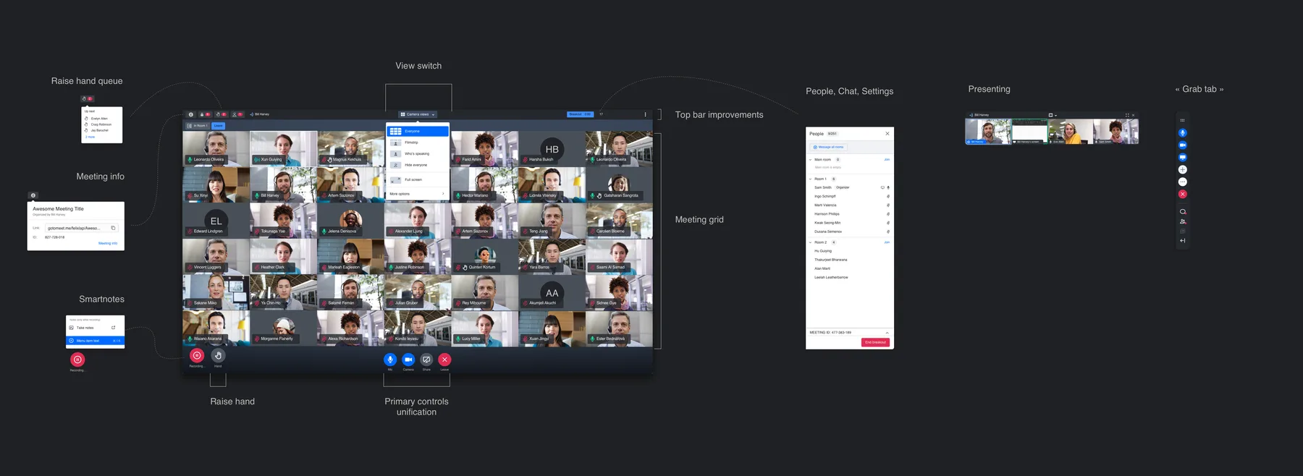Click the Breakout timer badge
1303x476 pixels.
coord(580,114)
